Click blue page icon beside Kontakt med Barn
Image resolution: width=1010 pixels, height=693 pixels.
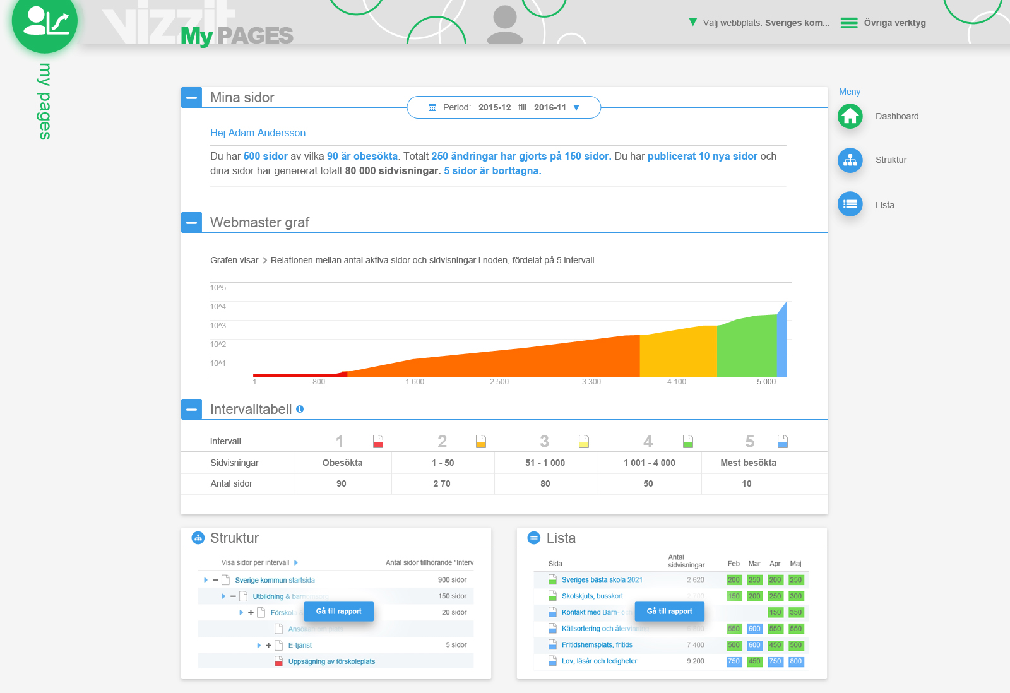(x=552, y=612)
